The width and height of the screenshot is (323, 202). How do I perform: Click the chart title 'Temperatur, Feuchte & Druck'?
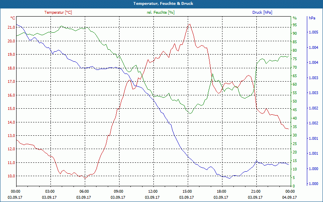click(163, 4)
